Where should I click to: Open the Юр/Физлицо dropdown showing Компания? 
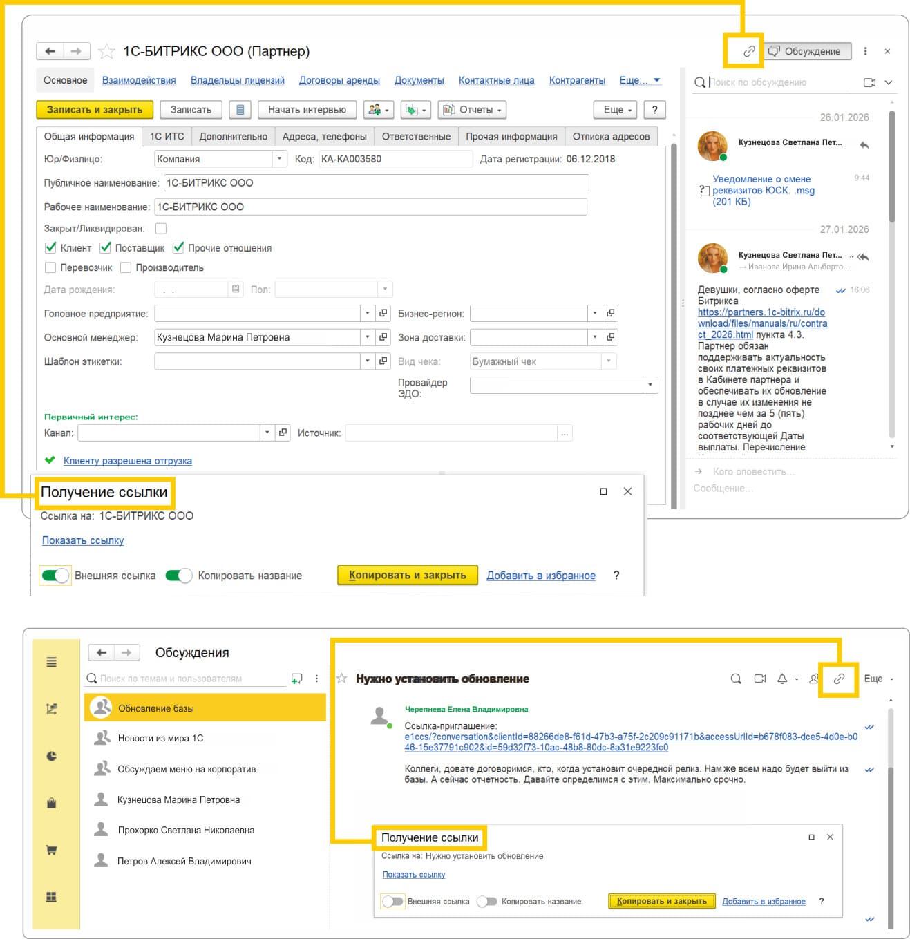pyautogui.click(x=279, y=159)
